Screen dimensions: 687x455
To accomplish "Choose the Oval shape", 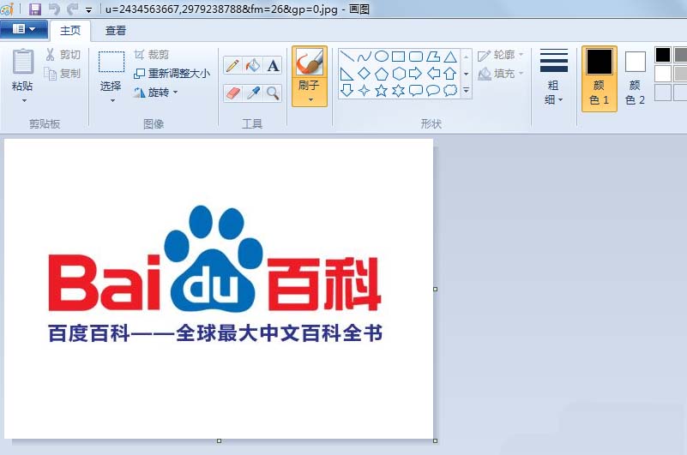I will click(x=382, y=57).
